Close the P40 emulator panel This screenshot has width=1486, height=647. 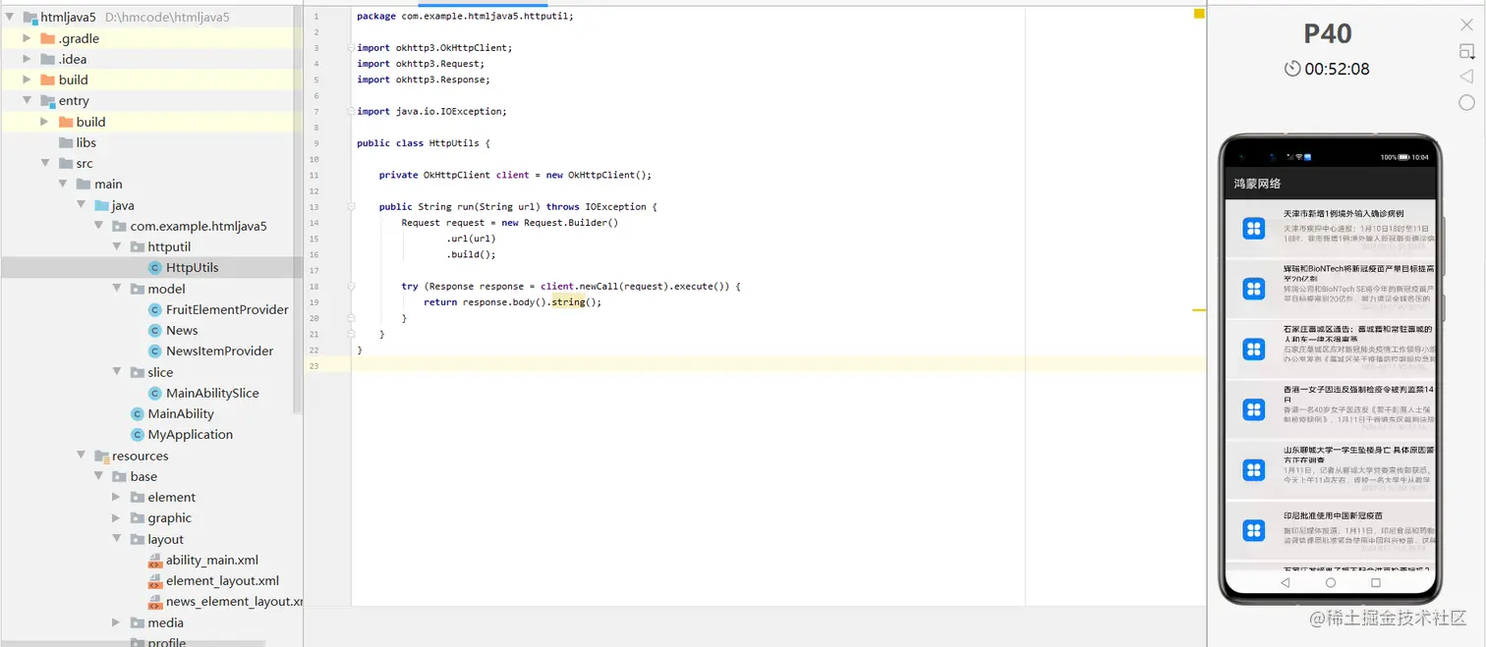pos(1466,25)
